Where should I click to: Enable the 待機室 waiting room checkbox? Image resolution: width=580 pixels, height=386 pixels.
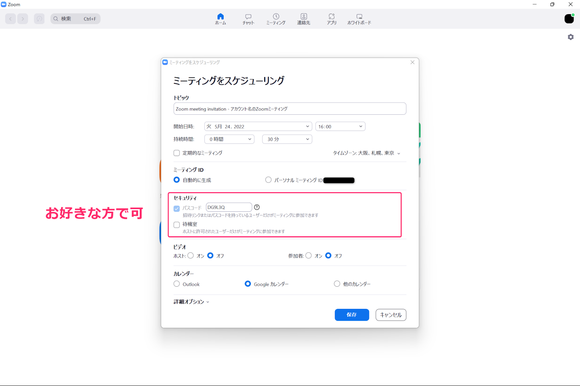point(177,225)
